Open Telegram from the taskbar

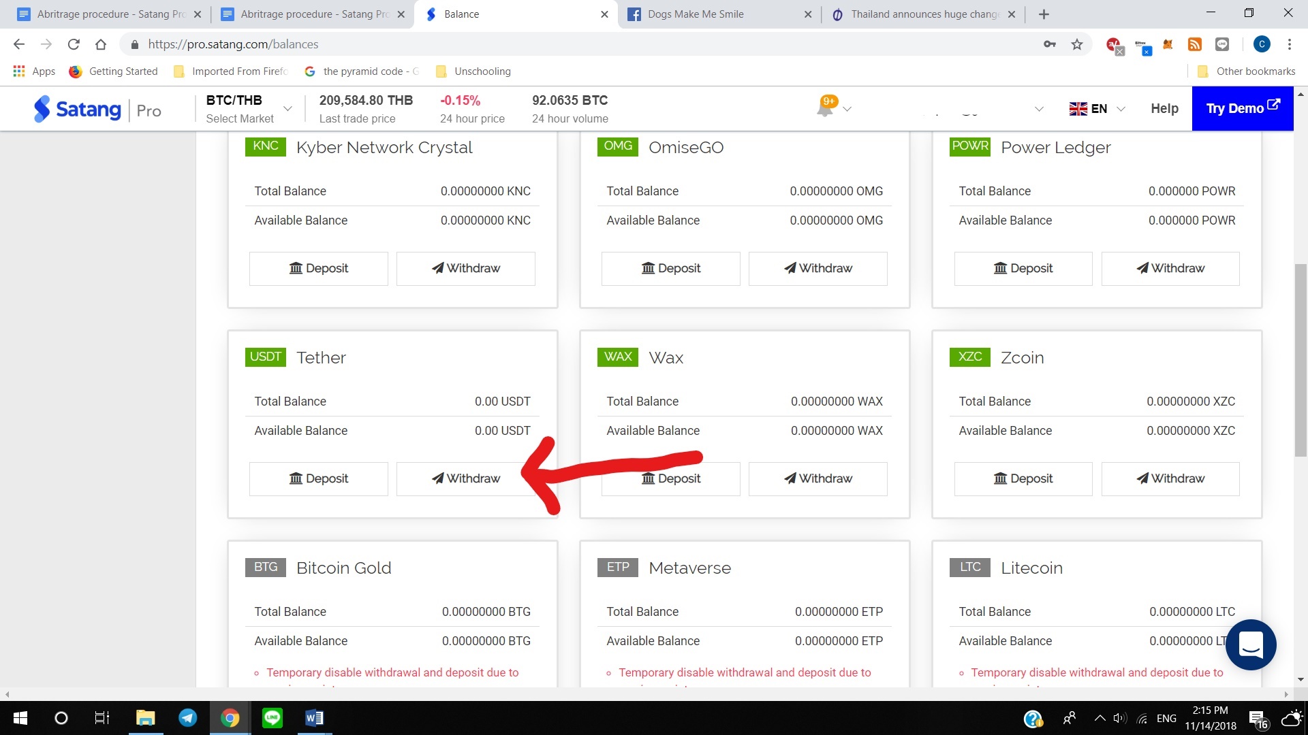pos(188,717)
